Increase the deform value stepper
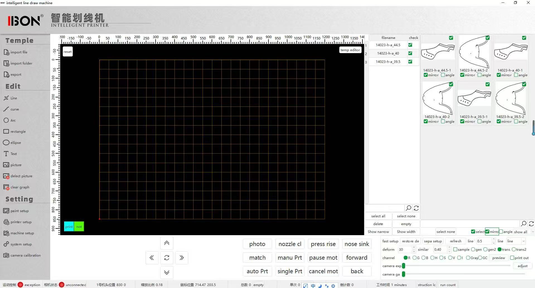Image resolution: width=535 pixels, height=288 pixels. point(414,248)
